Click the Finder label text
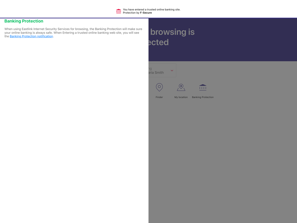 (x=159, y=97)
